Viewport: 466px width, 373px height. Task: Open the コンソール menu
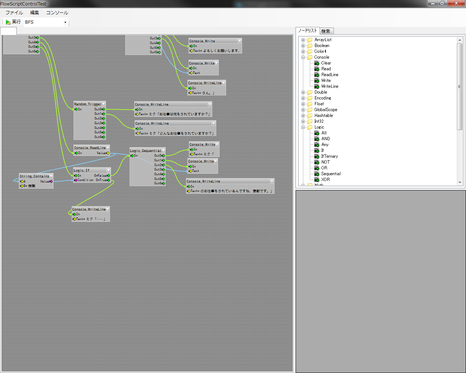57,13
